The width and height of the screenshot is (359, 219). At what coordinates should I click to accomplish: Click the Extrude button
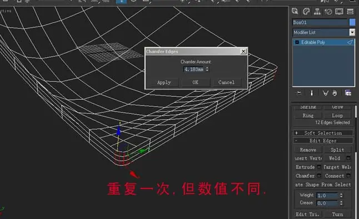click(305, 167)
